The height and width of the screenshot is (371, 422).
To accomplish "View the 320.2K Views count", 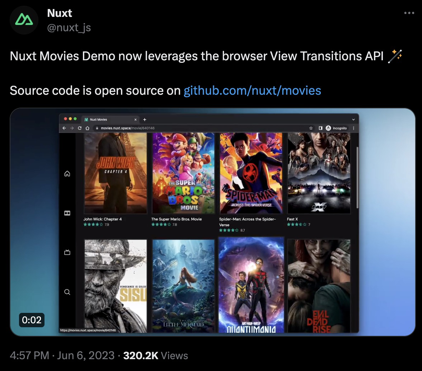I will tap(156, 356).
